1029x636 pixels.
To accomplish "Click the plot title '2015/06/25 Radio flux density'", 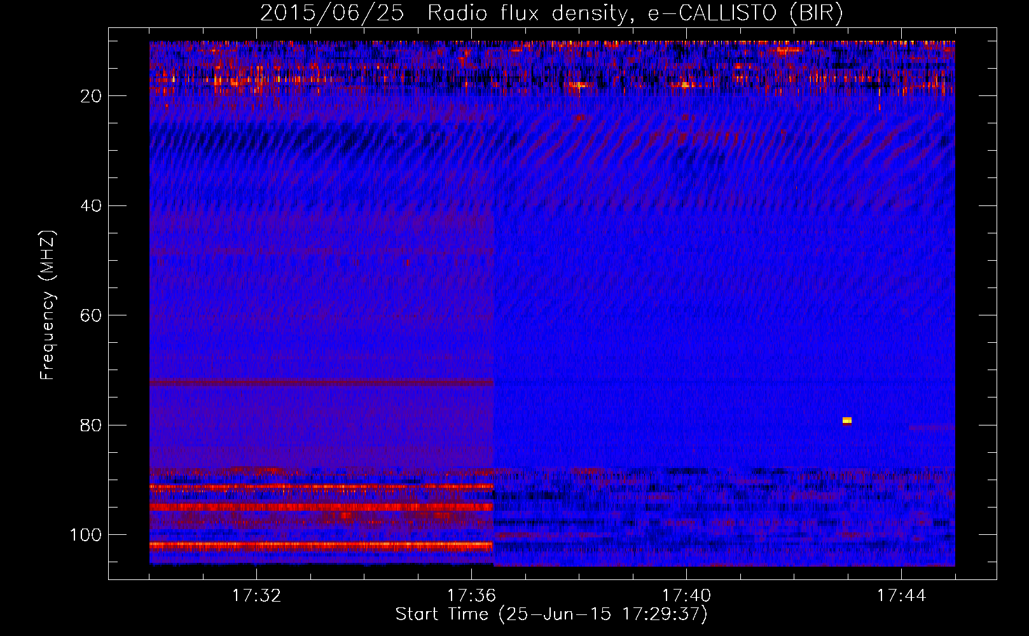I will pos(551,13).
